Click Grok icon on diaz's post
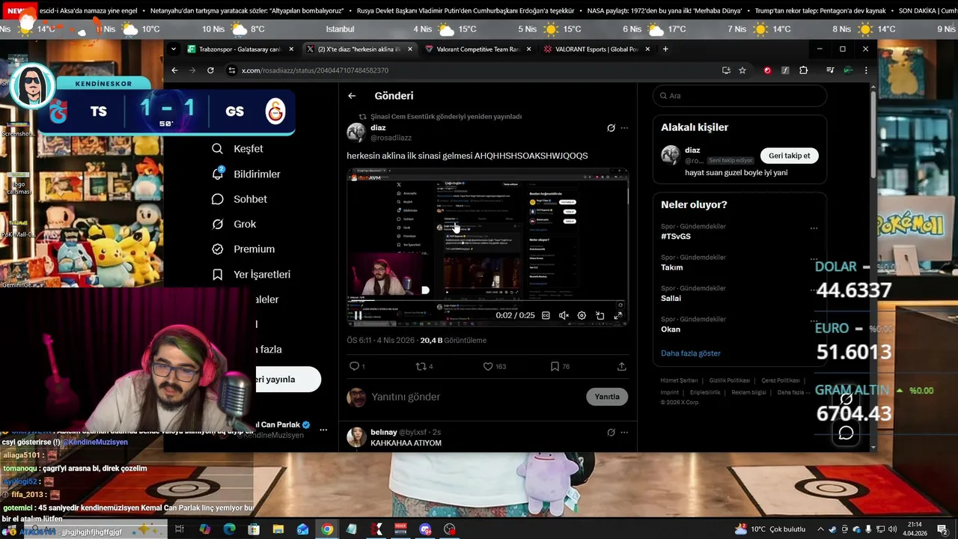 pyautogui.click(x=611, y=128)
